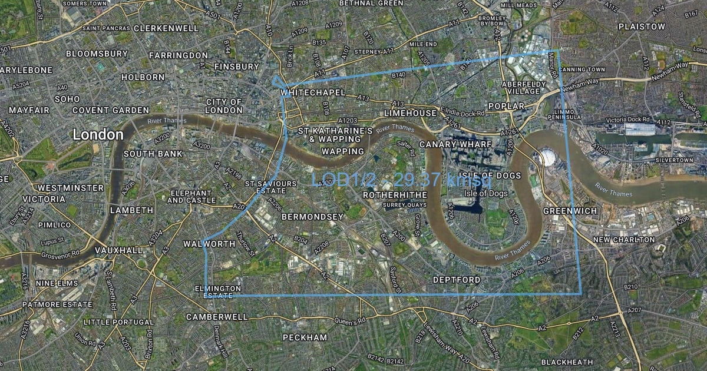This screenshot has height=371, width=707.
Task: Click the Whitechapel place label
Action: click(x=312, y=93)
